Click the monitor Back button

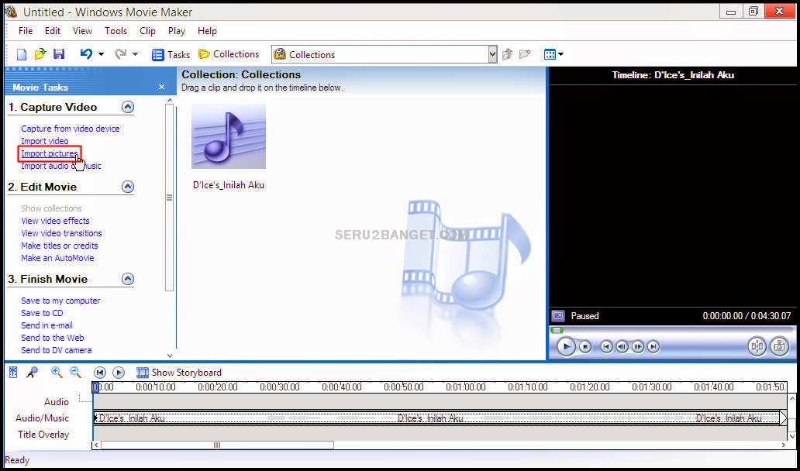point(606,346)
